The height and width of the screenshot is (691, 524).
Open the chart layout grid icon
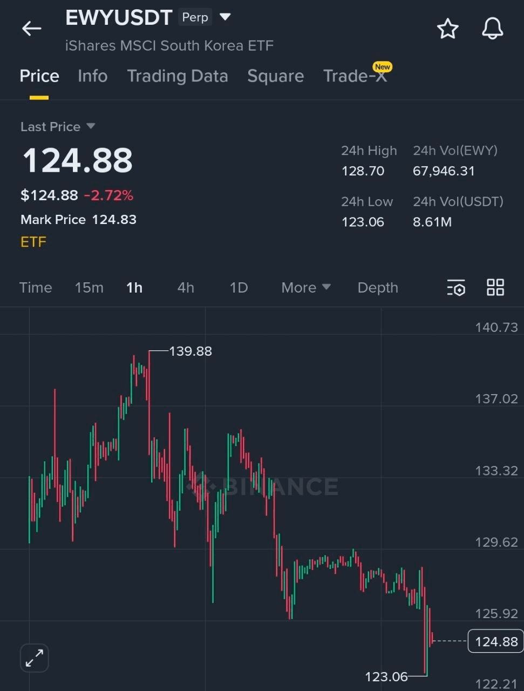(x=495, y=288)
